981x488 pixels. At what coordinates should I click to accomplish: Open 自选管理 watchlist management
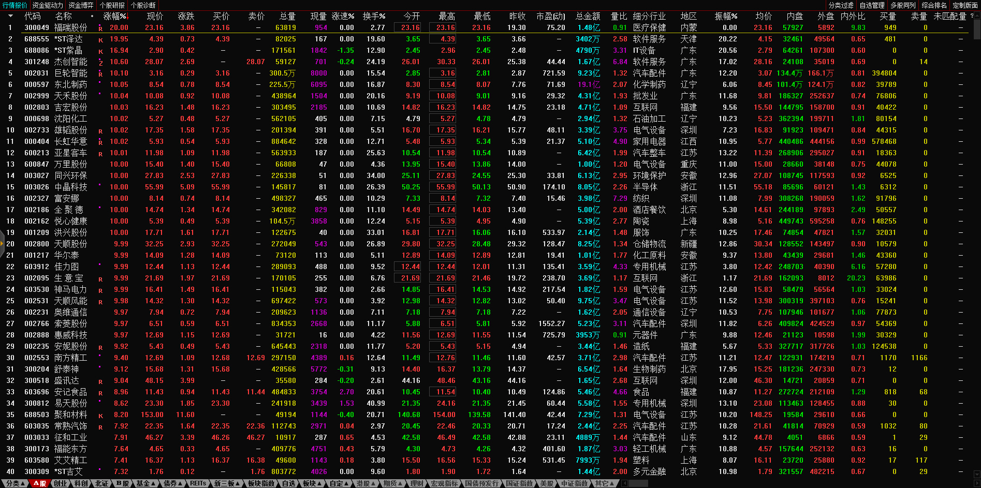872,5
